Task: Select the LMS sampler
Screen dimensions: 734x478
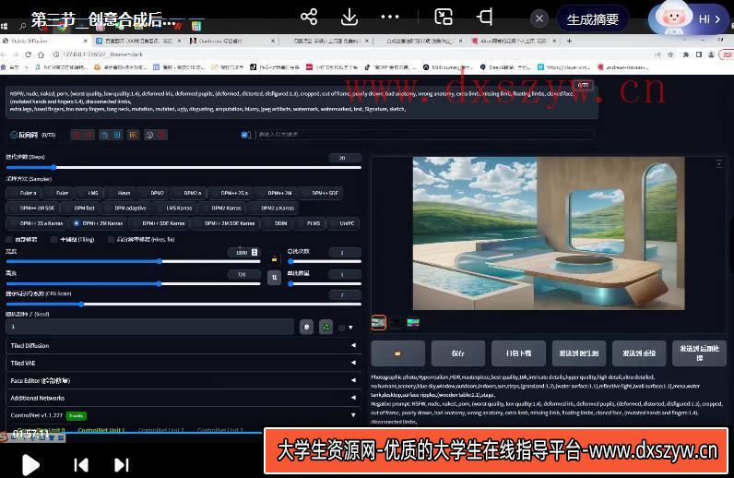Action: click(x=89, y=193)
